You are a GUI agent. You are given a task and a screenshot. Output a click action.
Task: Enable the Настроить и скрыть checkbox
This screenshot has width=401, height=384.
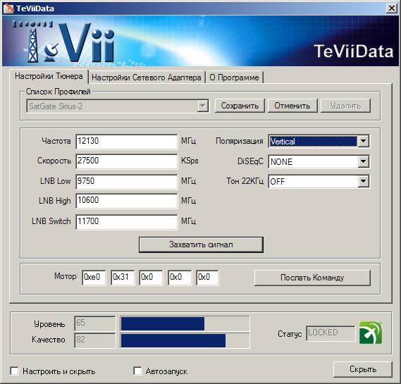pos(14,371)
